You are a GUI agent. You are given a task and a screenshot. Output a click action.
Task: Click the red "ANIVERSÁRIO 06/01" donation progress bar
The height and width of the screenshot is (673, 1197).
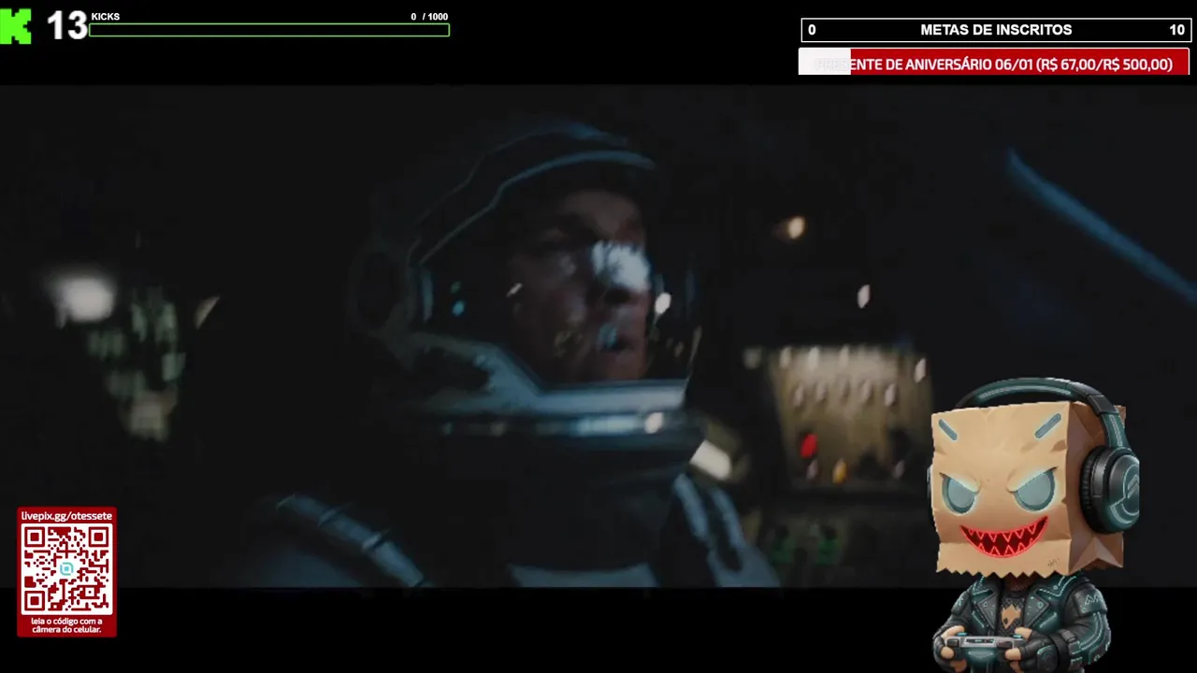(993, 64)
